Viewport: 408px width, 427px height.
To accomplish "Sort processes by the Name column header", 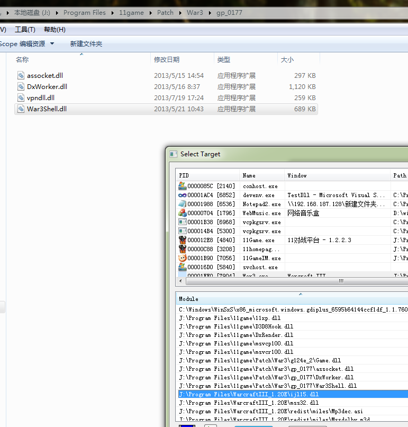I will 262,176.
